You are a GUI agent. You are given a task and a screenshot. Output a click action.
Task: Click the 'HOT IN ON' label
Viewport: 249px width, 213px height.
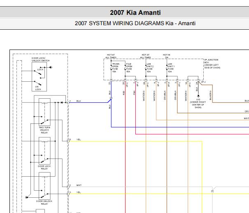[166, 56]
